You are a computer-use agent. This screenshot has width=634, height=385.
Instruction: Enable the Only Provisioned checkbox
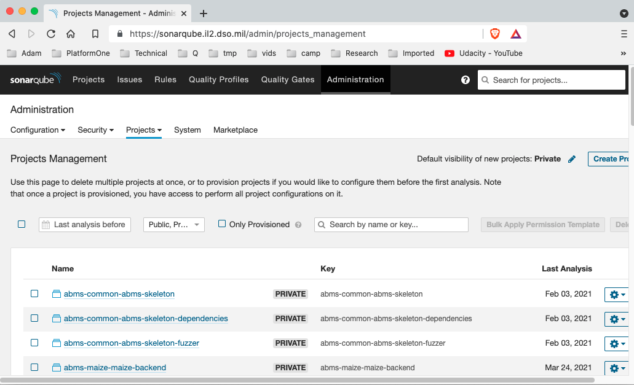[x=222, y=224]
